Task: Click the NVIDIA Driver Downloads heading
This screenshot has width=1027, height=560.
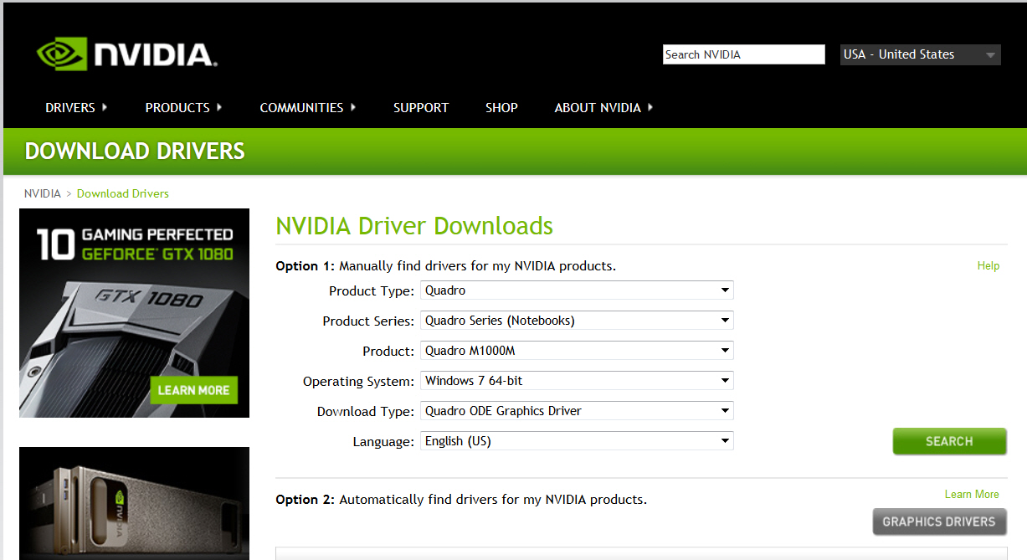Action: point(414,226)
